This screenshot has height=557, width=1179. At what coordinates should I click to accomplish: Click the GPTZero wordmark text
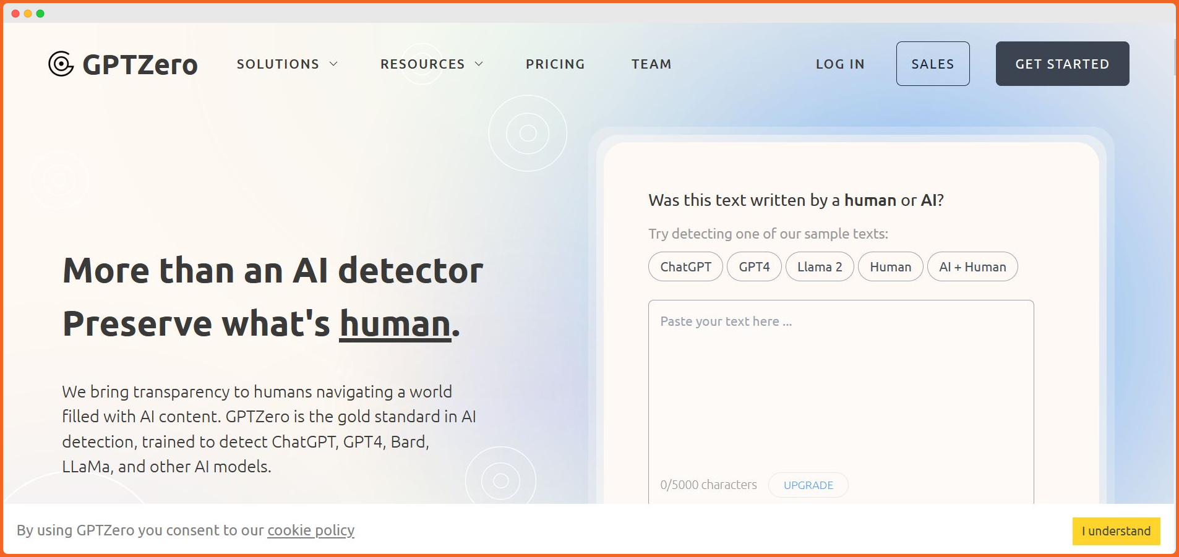(140, 64)
